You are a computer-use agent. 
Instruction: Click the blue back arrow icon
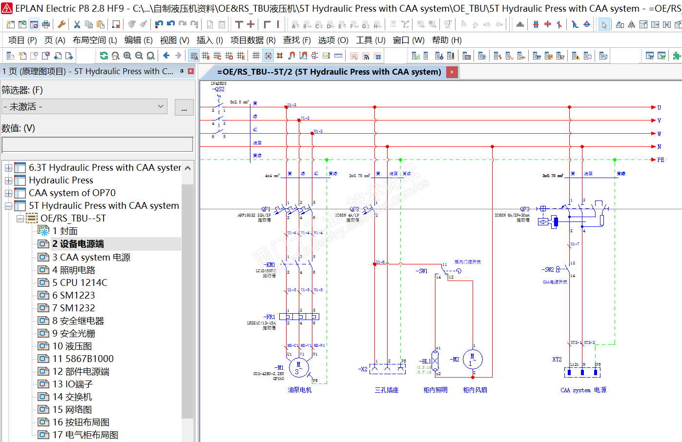(166, 56)
